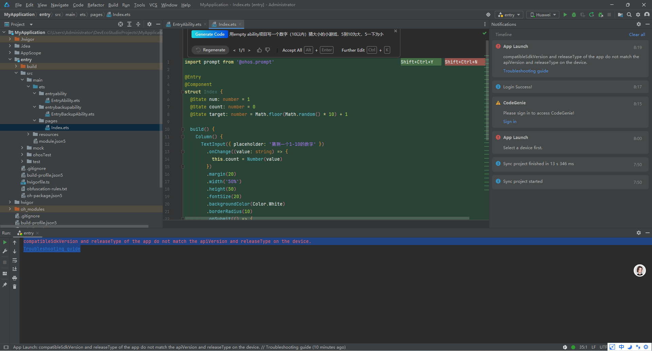652x351 pixels.
Task: Expand the .hvigor folder
Action: (x=10, y=39)
